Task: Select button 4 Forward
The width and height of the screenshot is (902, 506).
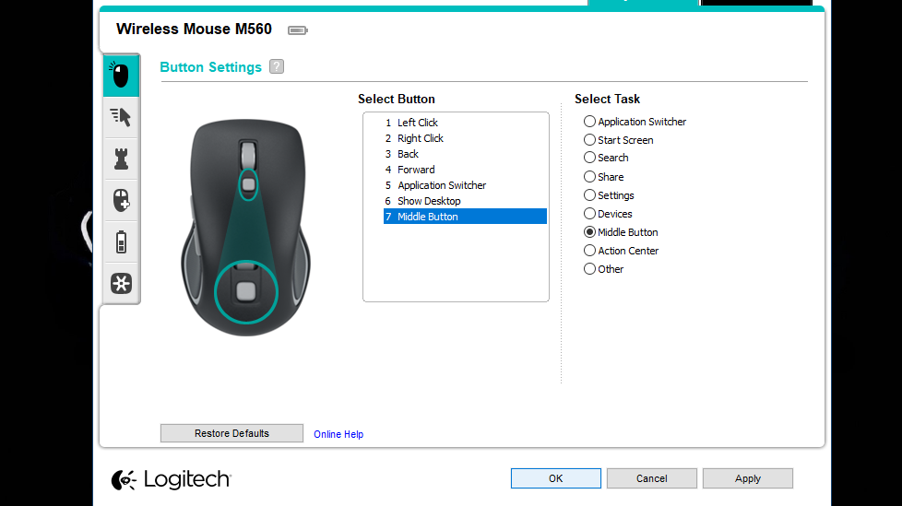Action: pos(465,169)
